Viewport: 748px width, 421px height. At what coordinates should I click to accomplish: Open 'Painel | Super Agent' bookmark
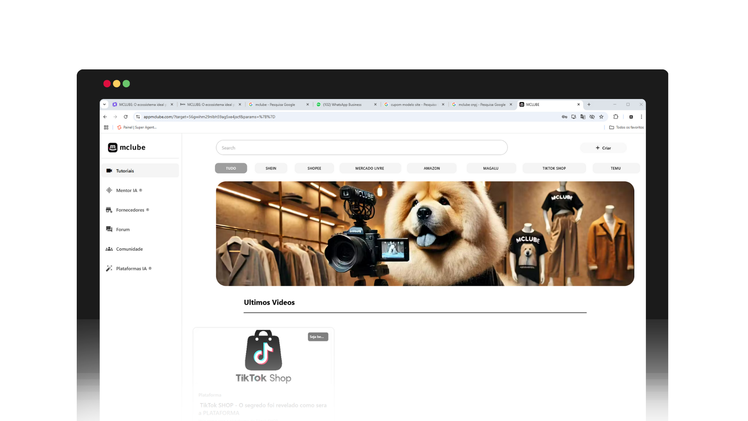137,127
